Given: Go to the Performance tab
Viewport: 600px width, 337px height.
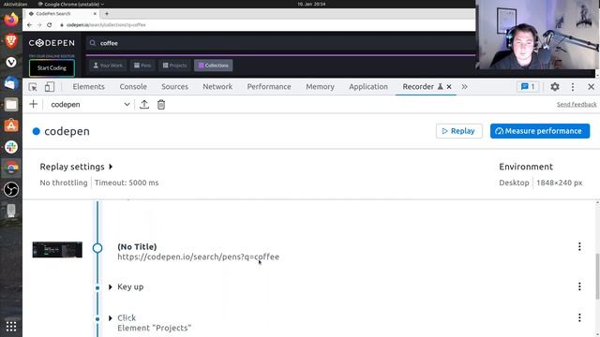Looking at the screenshot, I should [269, 87].
